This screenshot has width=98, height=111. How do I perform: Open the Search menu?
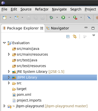click(76, 9)
